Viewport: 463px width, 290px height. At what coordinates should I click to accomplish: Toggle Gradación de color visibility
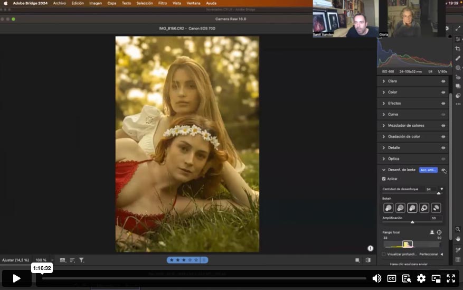(443, 137)
